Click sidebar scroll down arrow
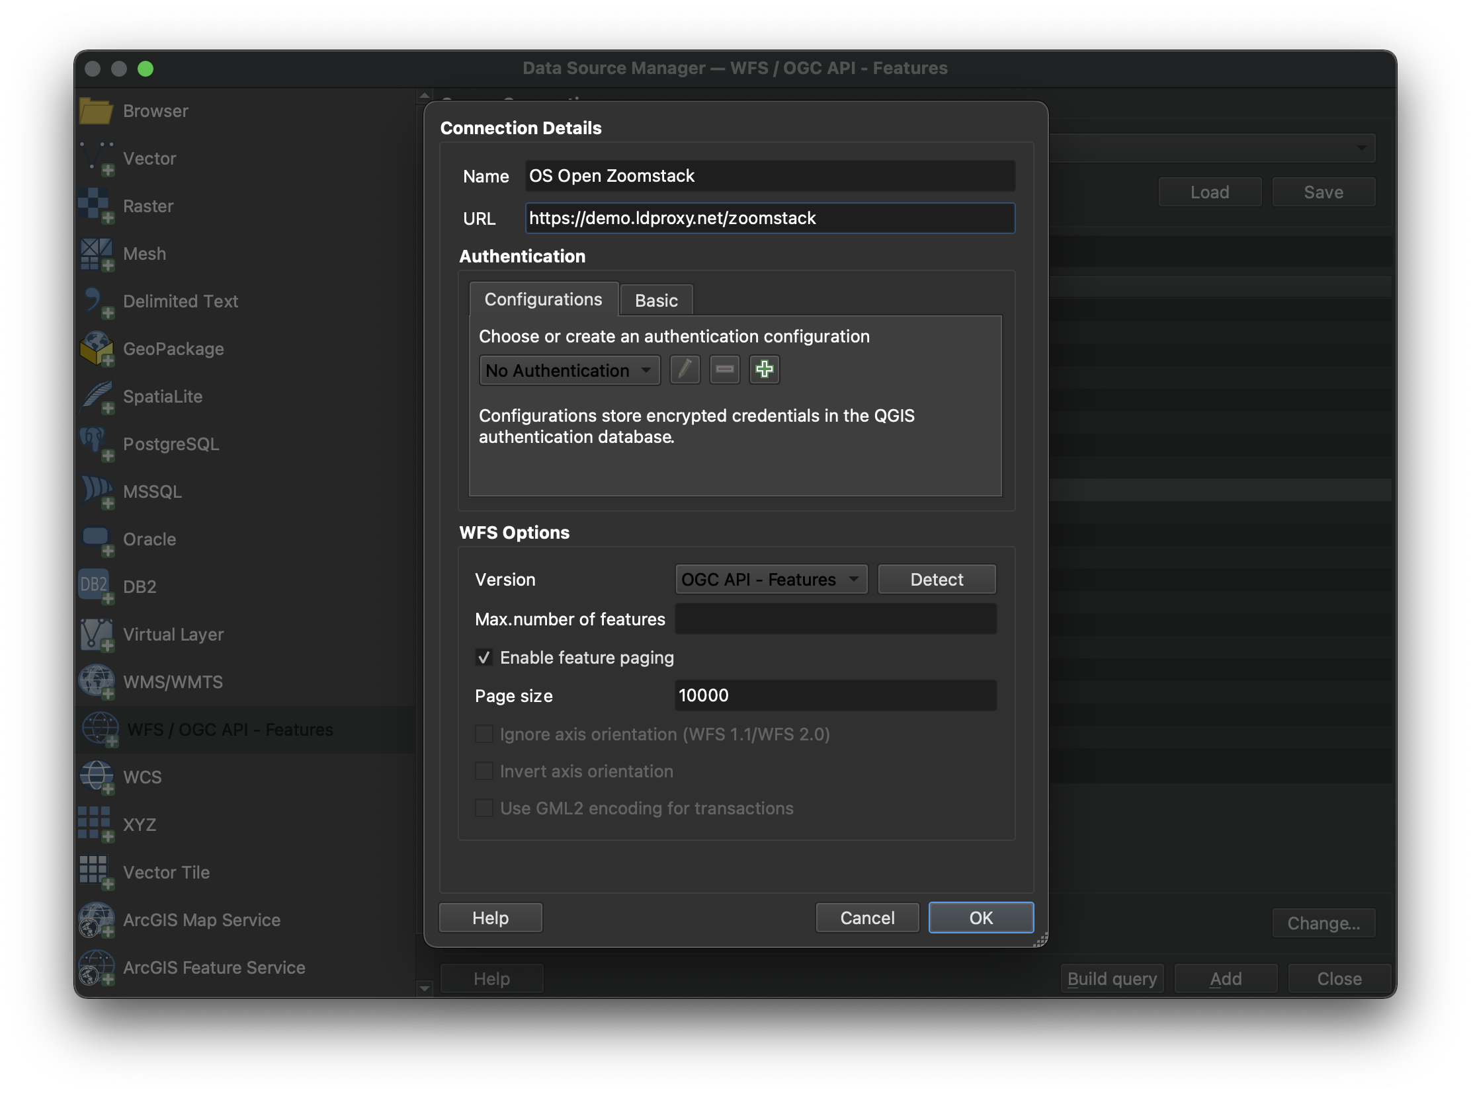 (x=425, y=990)
